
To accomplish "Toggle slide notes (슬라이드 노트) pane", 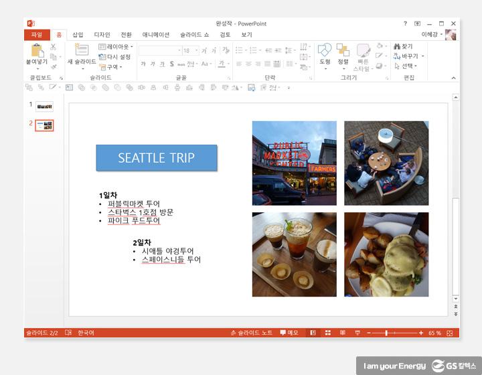I will coord(252,333).
